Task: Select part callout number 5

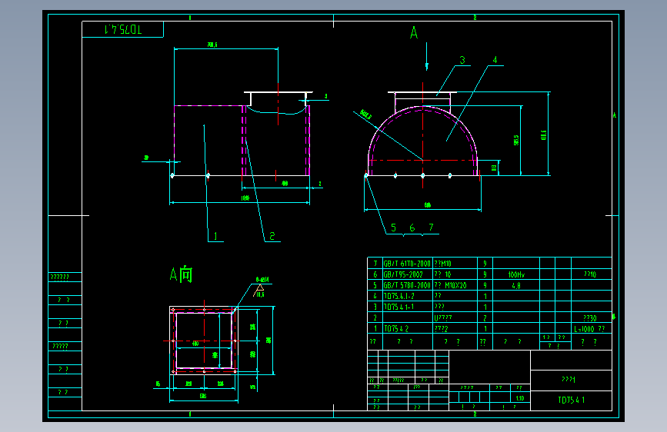Action: pos(393,228)
